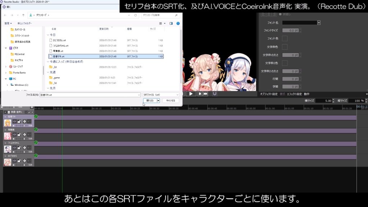Toggle lock on 琴葉茜 track
The height and width of the screenshot is (207, 368).
coord(19,135)
